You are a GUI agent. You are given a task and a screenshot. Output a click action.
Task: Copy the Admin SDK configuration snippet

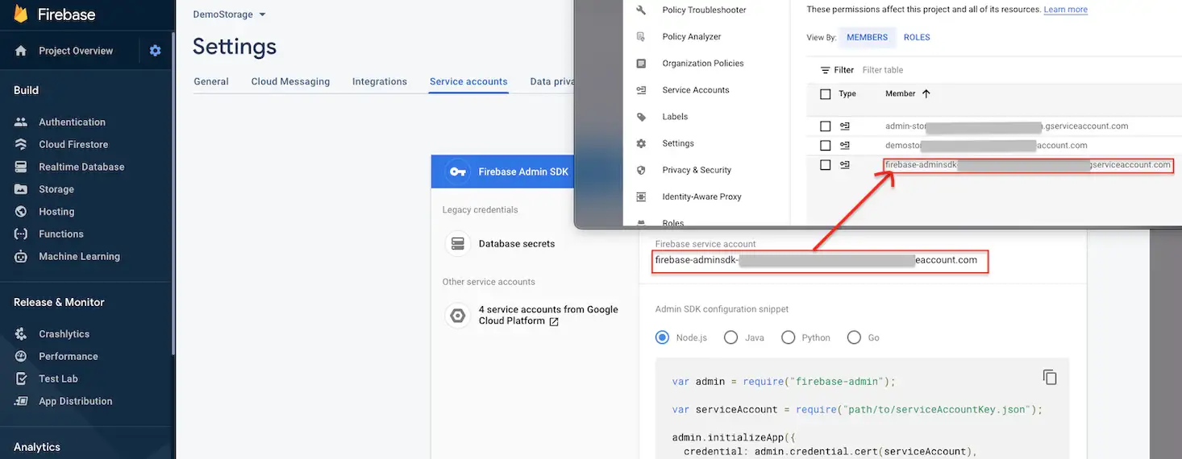1049,377
